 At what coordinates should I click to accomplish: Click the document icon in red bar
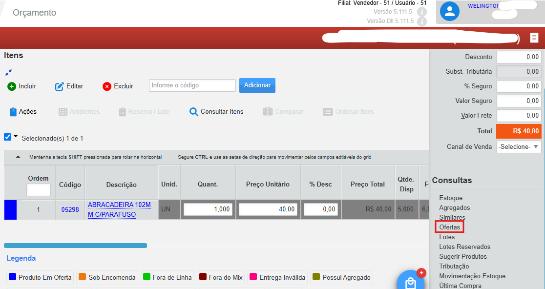534,38
